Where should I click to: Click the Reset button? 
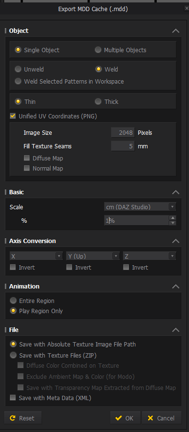point(23,418)
